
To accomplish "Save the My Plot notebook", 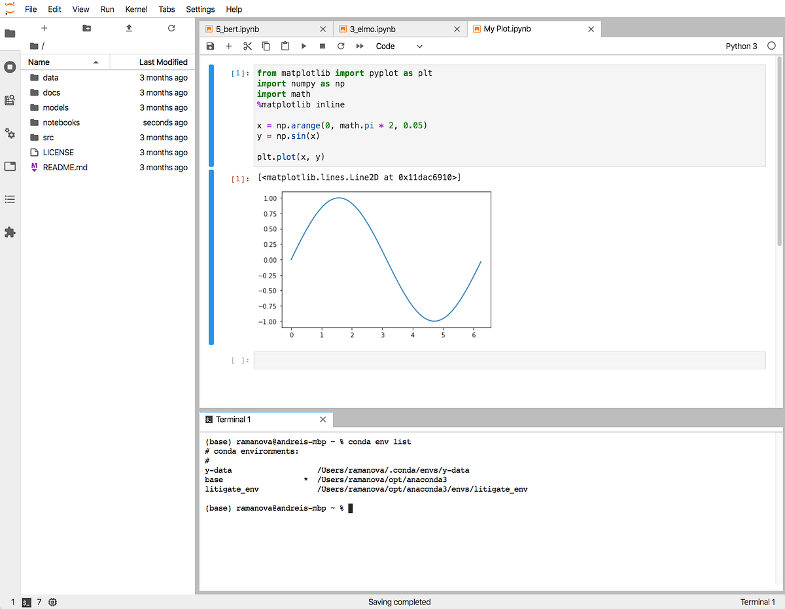I will tap(209, 46).
